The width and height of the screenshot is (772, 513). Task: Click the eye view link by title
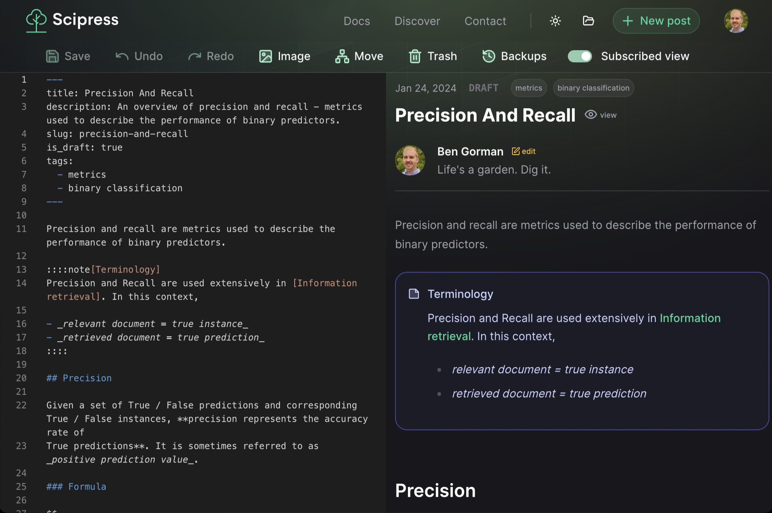601,115
